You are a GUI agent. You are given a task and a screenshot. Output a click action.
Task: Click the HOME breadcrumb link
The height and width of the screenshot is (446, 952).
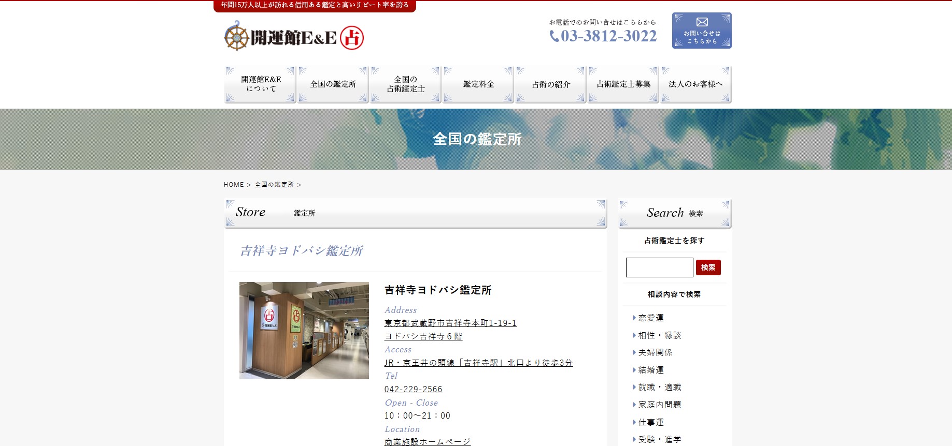pyautogui.click(x=234, y=185)
